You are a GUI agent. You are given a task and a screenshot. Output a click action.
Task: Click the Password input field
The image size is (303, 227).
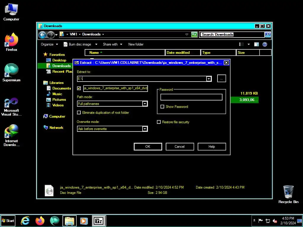click(x=191, y=97)
